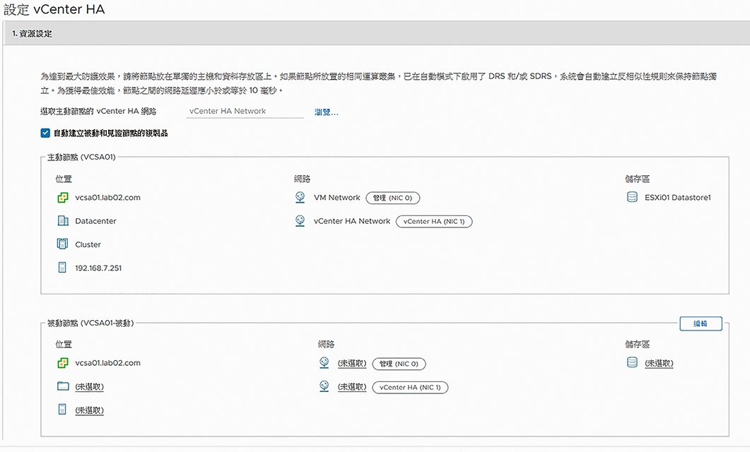
Task: Click the passive node folder (未選取) link
Action: click(x=90, y=386)
